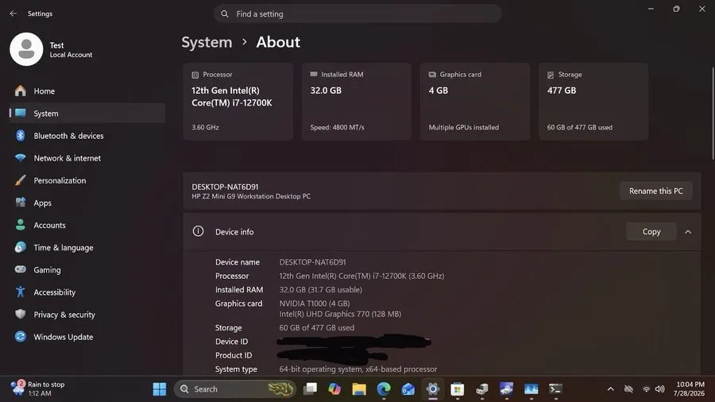Screen dimensions: 715x402
Task: Select 'DESKTOP-NAT6D91' device name value
Action: tap(312, 262)
